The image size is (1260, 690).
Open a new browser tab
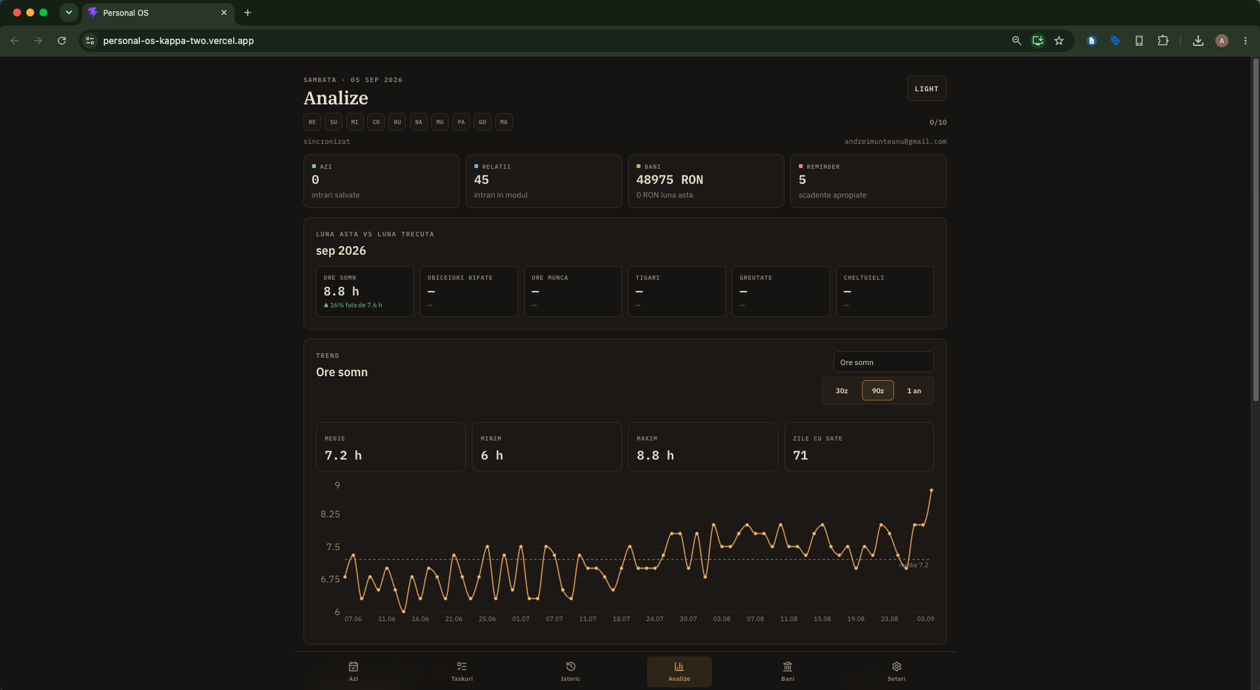coord(248,12)
